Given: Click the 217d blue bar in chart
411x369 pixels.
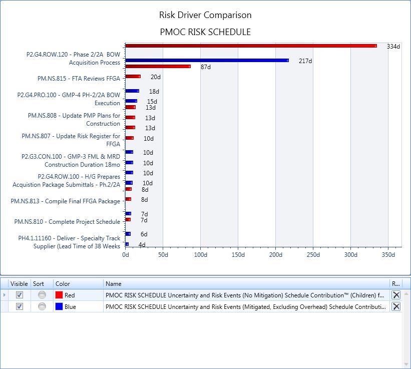Looking at the screenshot, I should [206, 60].
